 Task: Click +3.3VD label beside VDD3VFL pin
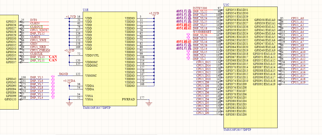point(69,50)
